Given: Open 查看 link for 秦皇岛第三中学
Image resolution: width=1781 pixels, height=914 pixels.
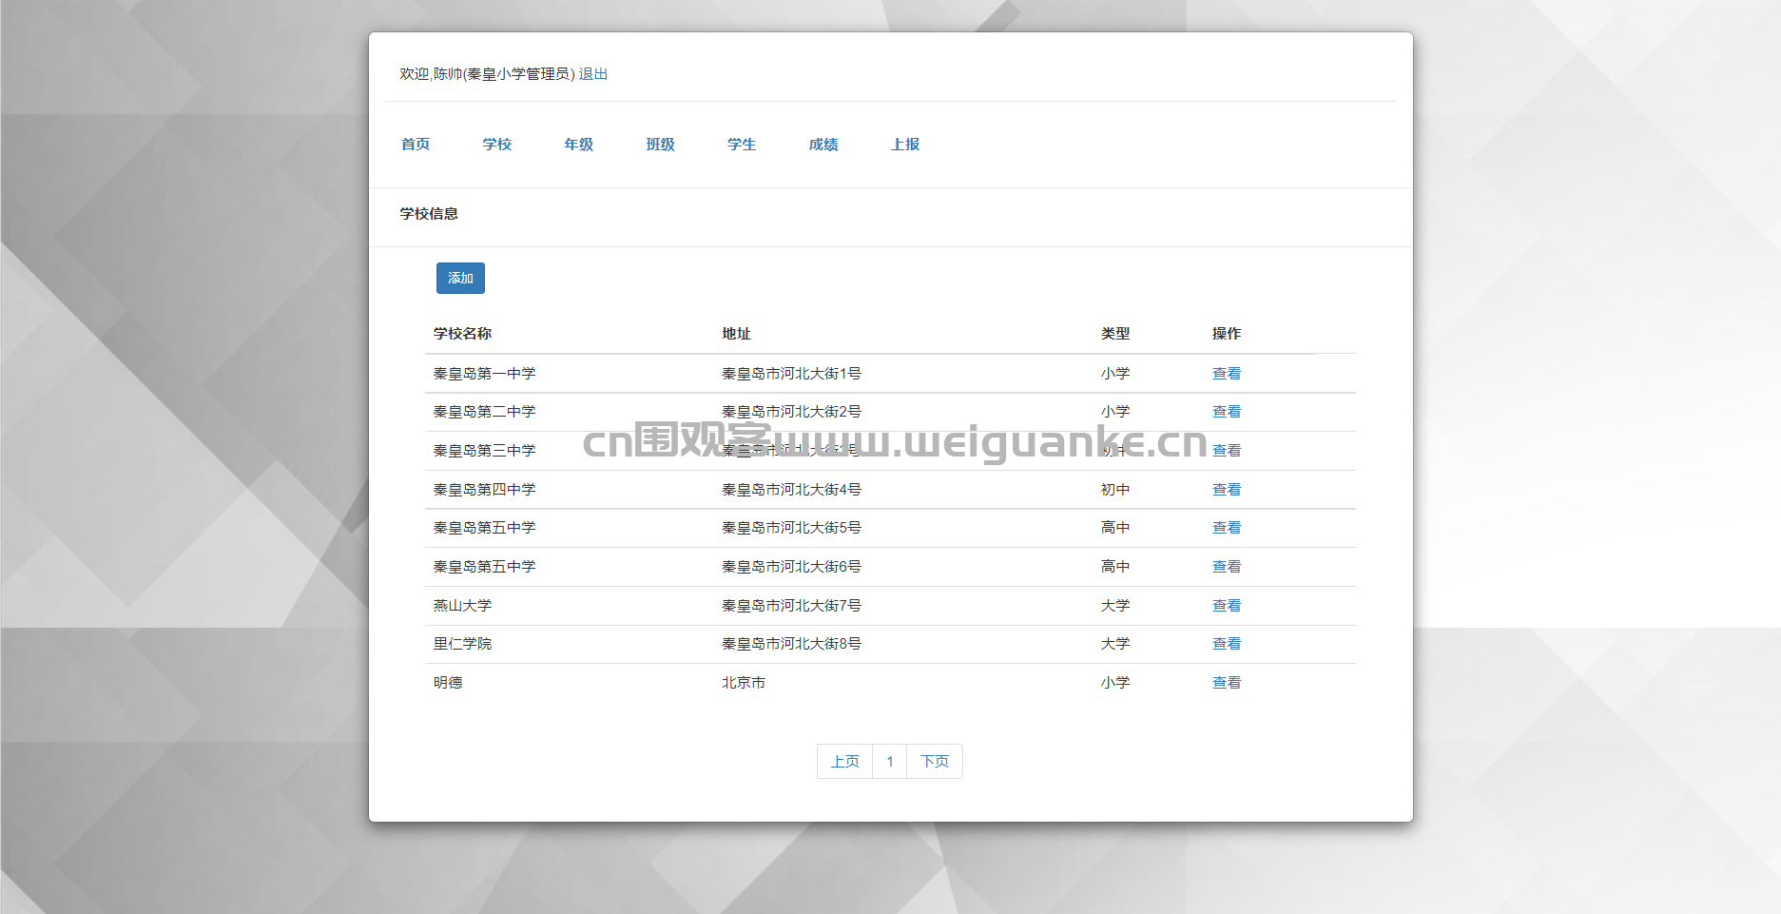Looking at the screenshot, I should pyautogui.click(x=1227, y=451).
